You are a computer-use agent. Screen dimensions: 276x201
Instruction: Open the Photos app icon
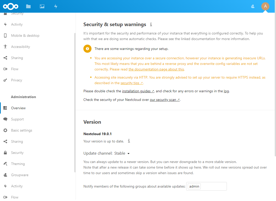pyautogui.click(x=42, y=7)
